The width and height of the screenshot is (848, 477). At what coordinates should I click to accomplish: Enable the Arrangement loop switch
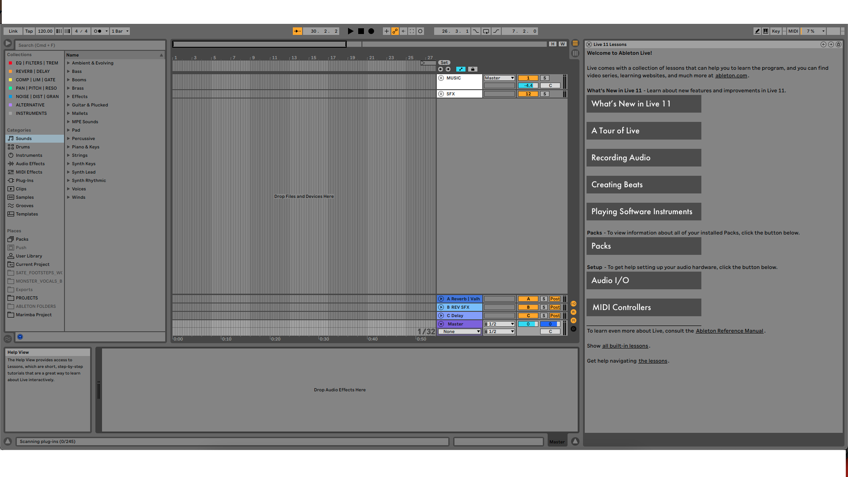486,31
